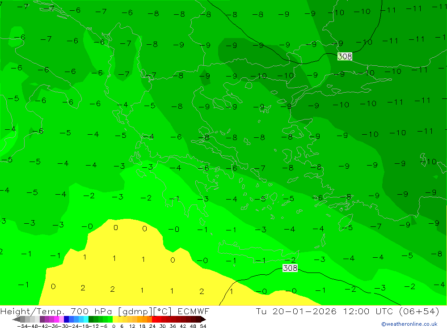447x328 pixels.
Task: Pick the dark navy blue legend swatch
Action: [66, 319]
